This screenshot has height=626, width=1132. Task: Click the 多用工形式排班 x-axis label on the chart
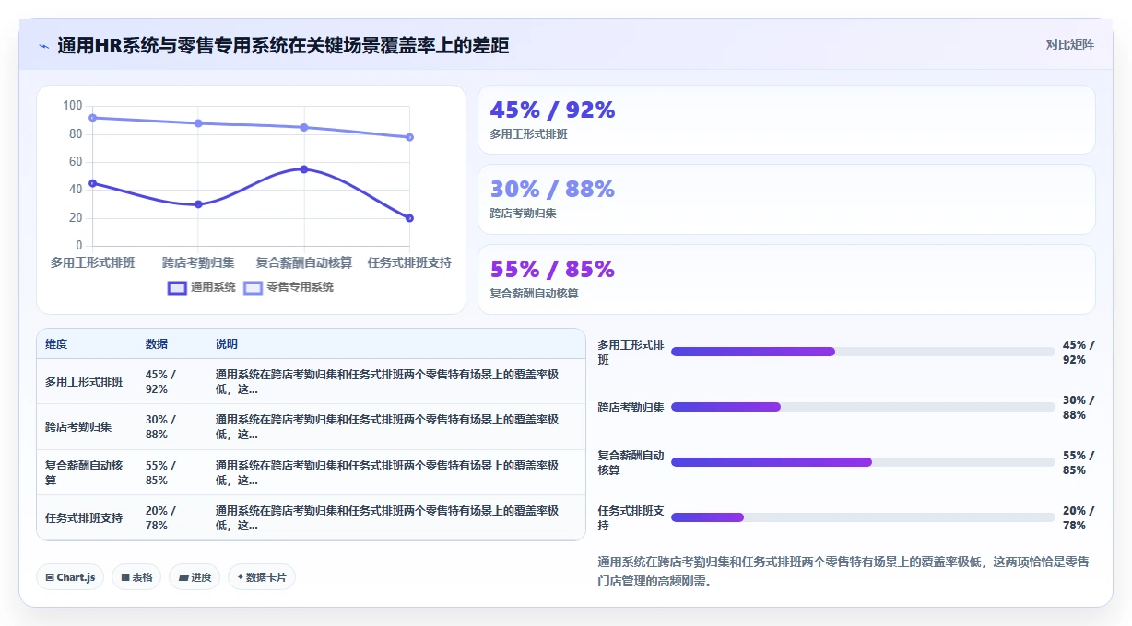click(x=92, y=263)
